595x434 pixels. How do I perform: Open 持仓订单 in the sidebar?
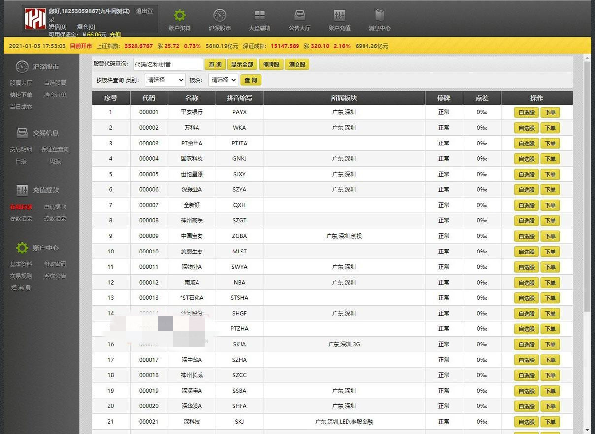click(x=55, y=95)
